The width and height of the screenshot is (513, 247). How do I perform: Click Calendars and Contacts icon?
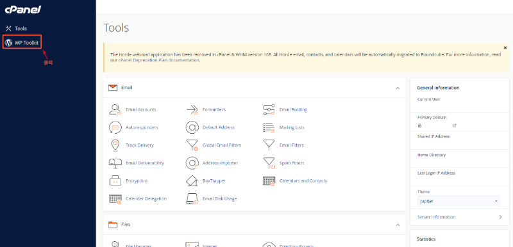tap(269, 180)
